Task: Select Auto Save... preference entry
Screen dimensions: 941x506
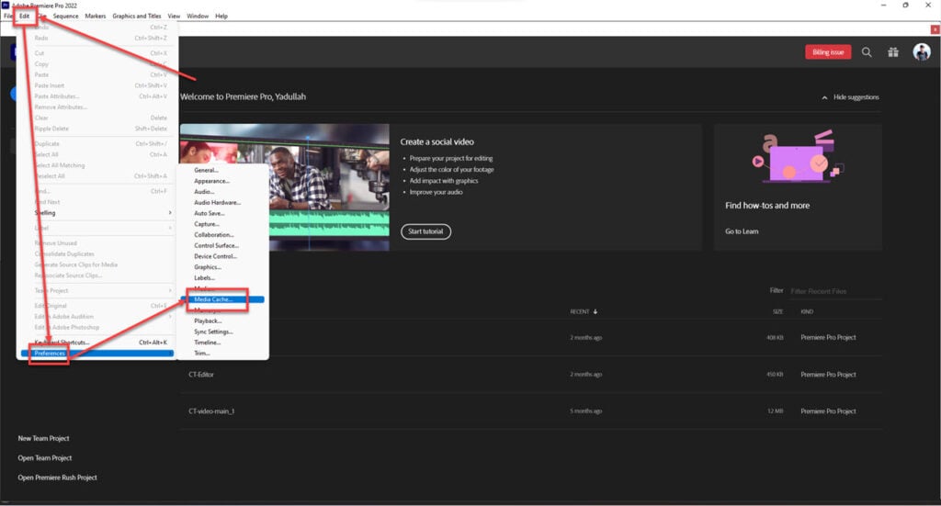Action: tap(210, 213)
